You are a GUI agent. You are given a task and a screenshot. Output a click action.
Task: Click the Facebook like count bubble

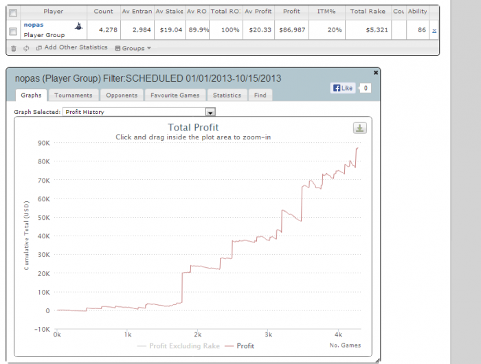(x=366, y=88)
